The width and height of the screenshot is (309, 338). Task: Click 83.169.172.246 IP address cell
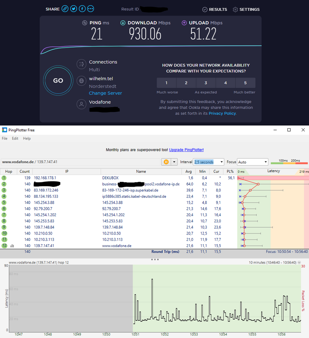(46, 190)
